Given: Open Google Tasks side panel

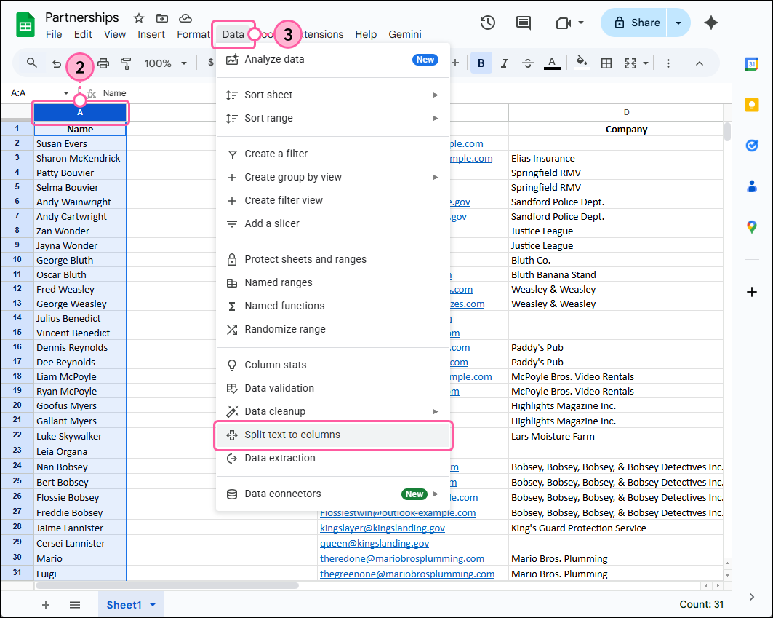Looking at the screenshot, I should pyautogui.click(x=752, y=146).
